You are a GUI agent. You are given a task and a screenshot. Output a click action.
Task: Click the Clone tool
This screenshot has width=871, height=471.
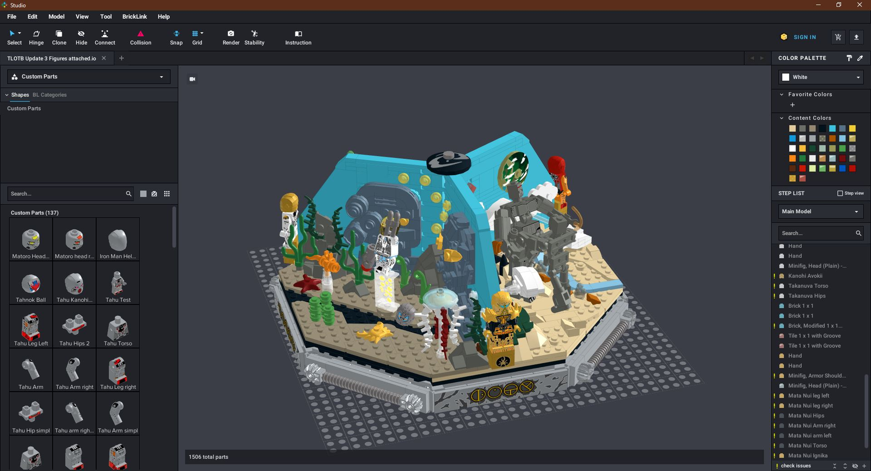[59, 38]
